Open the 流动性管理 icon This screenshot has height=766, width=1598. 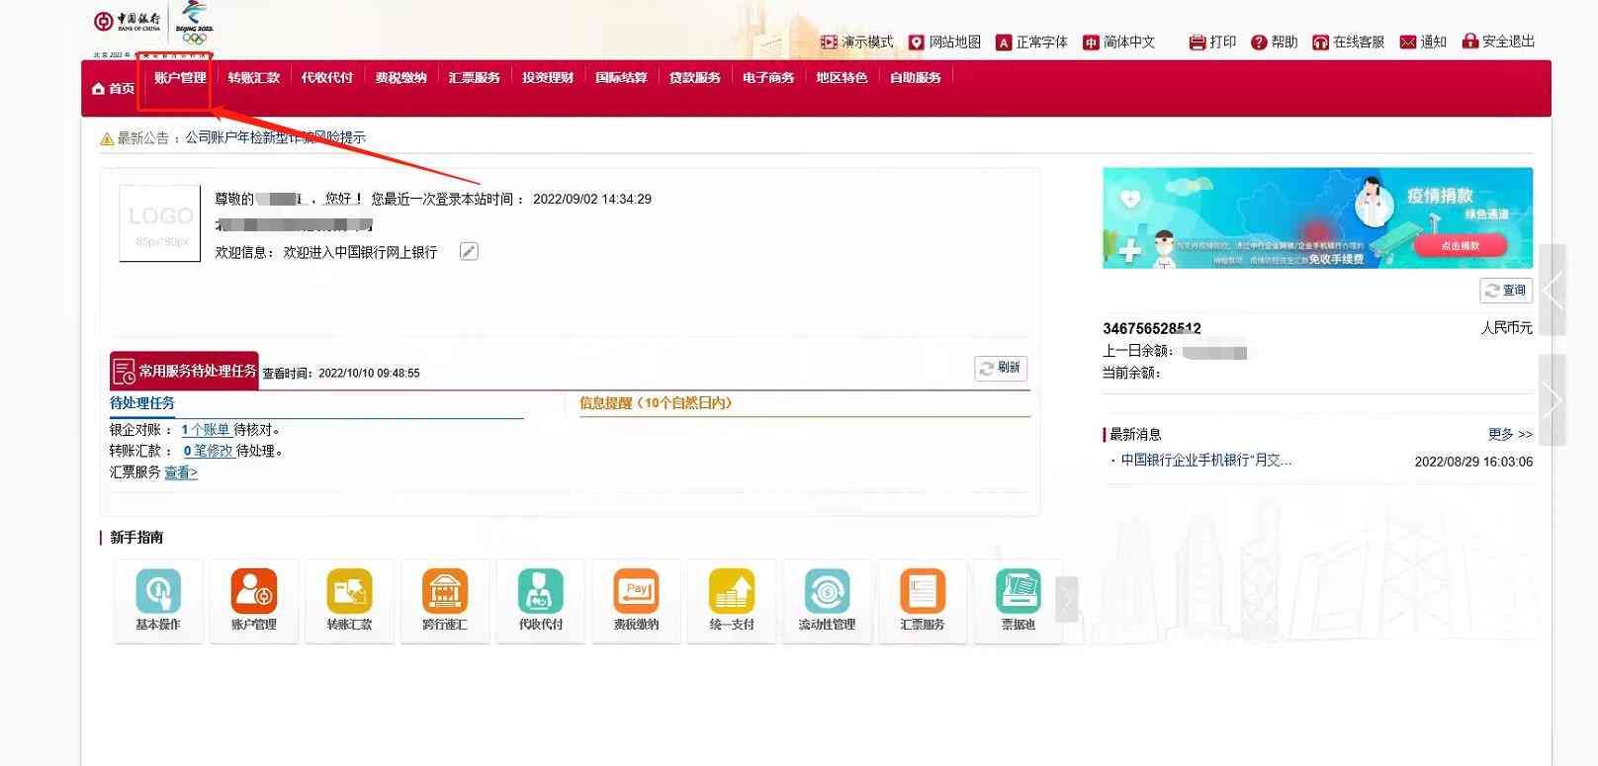pyautogui.click(x=827, y=592)
